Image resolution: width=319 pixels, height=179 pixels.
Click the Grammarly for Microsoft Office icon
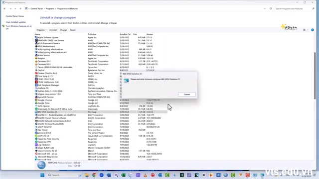coord(36,109)
